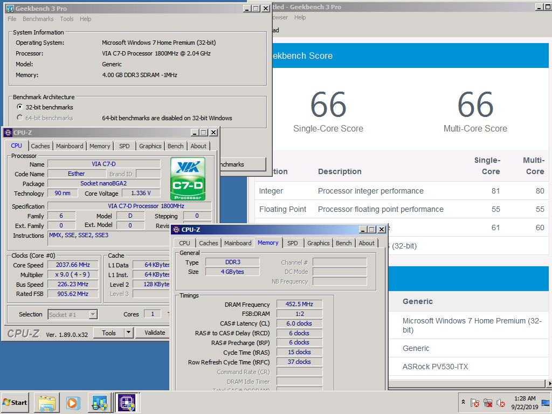Click the ASRock PV530-ITX motherboard entry
The width and height of the screenshot is (552, 414).
tap(435, 367)
